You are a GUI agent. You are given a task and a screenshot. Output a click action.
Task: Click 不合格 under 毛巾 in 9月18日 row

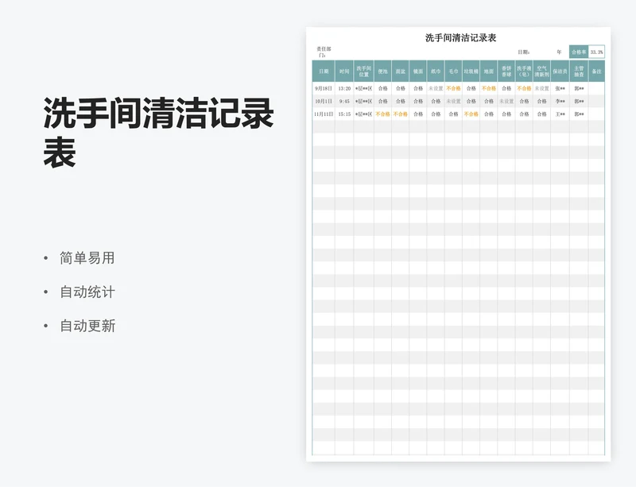click(453, 88)
